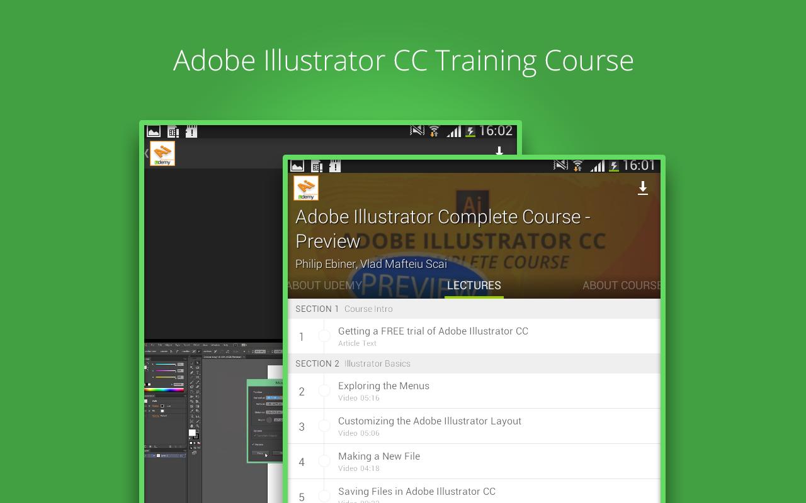Switch to the ABOUT COURSE tab
Viewport: 806px width, 503px height.
(x=621, y=285)
